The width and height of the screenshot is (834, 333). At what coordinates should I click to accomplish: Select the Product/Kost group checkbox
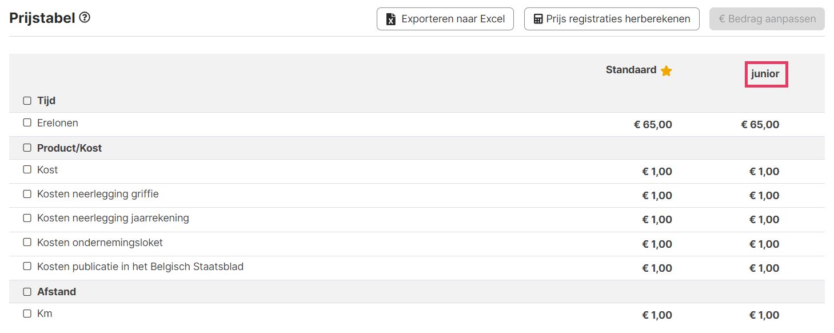[27, 148]
